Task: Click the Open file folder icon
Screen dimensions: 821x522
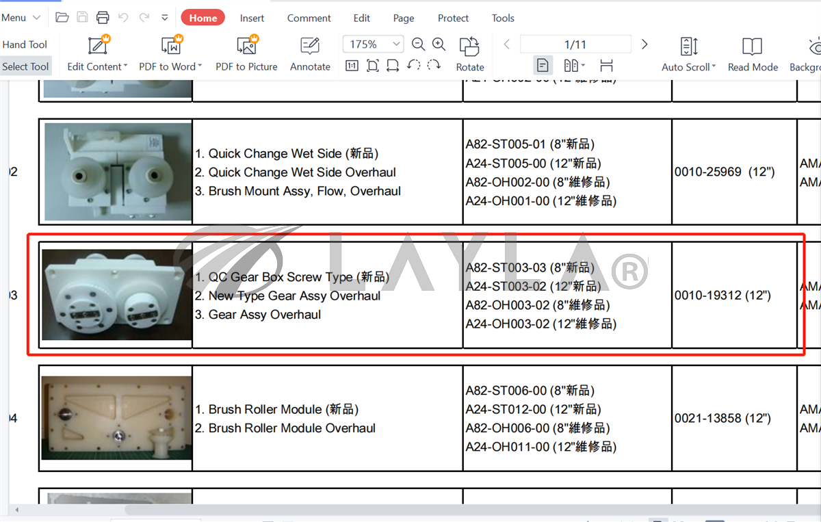Action: [x=62, y=18]
